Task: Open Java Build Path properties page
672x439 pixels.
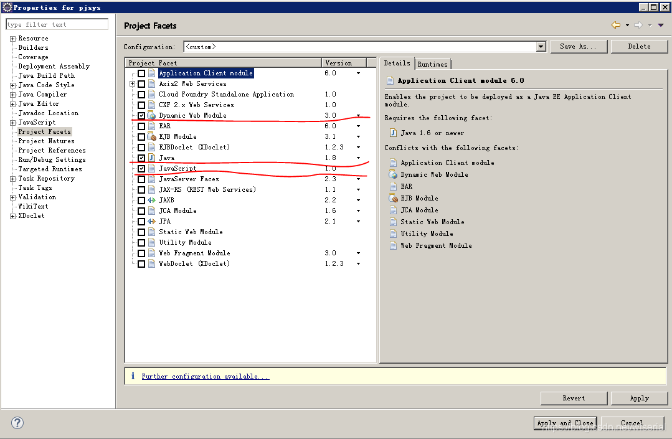Action: pos(46,75)
